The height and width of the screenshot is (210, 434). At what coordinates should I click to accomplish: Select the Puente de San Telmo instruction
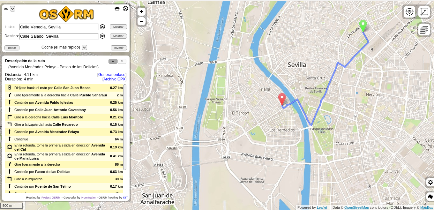64,186
